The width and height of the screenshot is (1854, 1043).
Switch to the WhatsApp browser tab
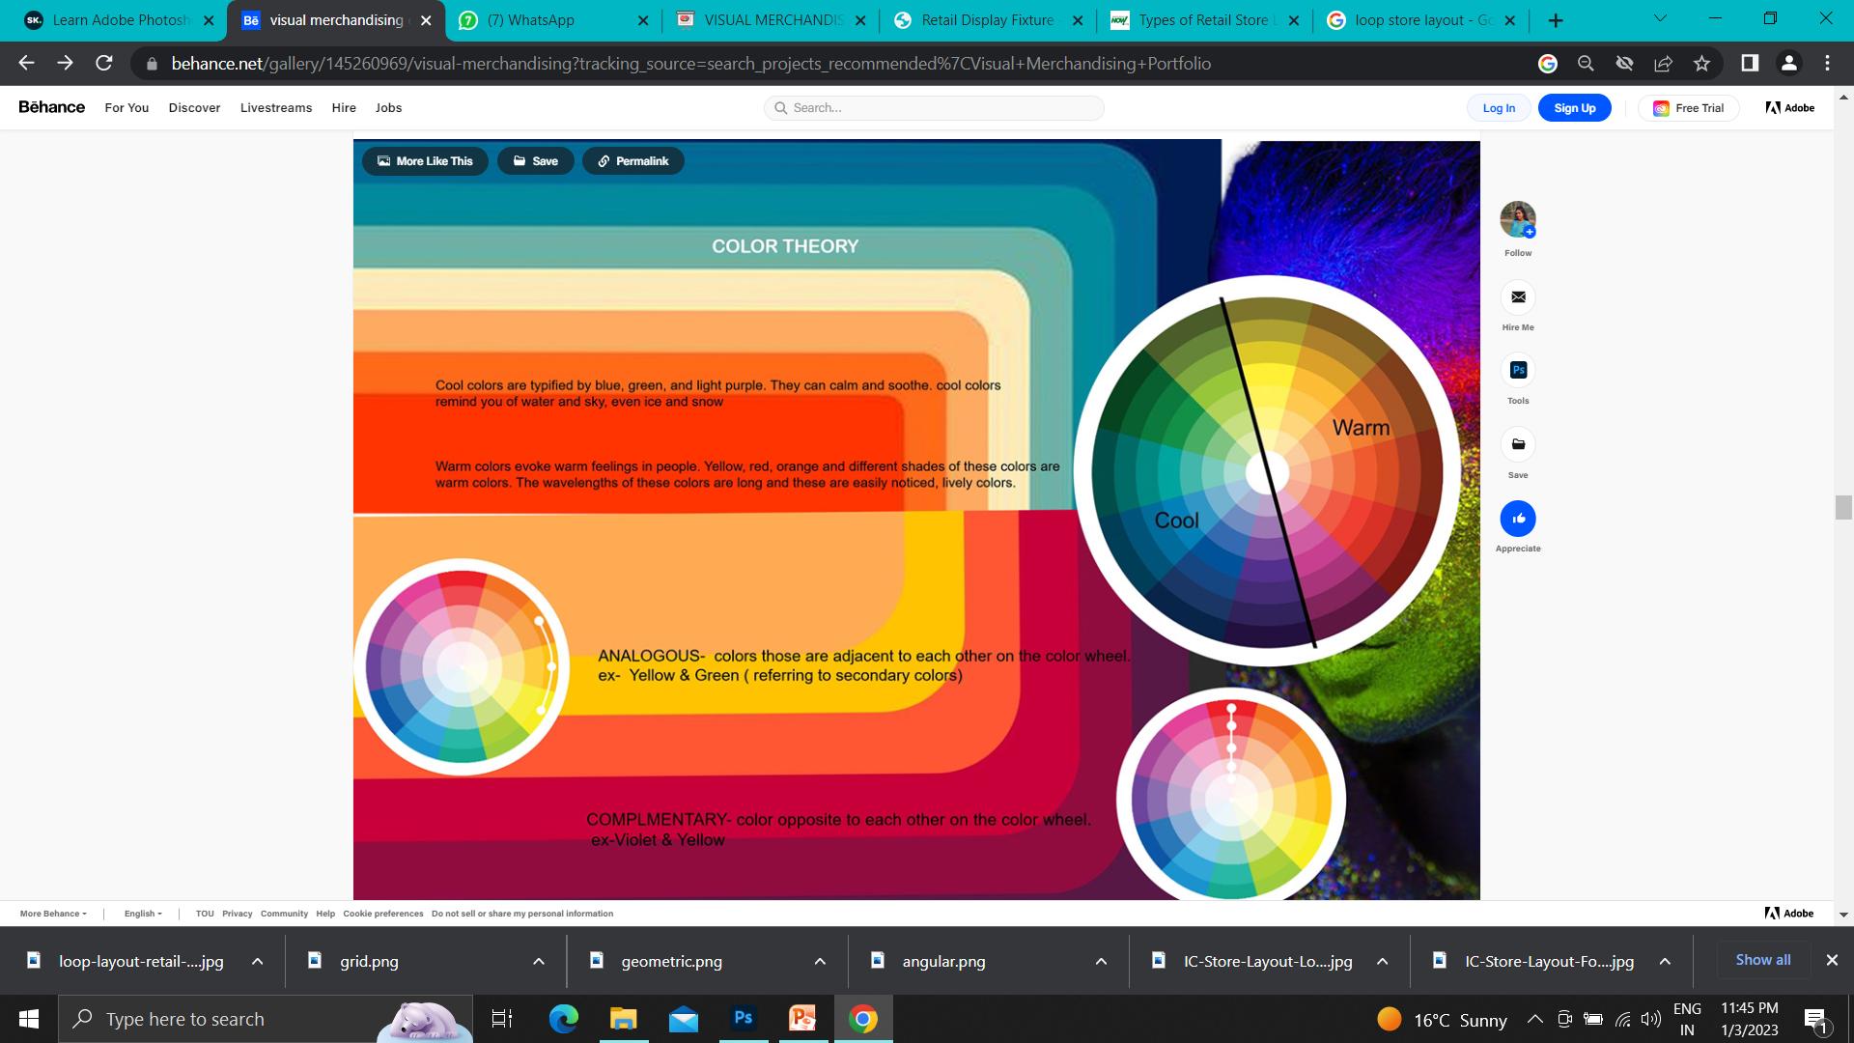click(x=541, y=20)
